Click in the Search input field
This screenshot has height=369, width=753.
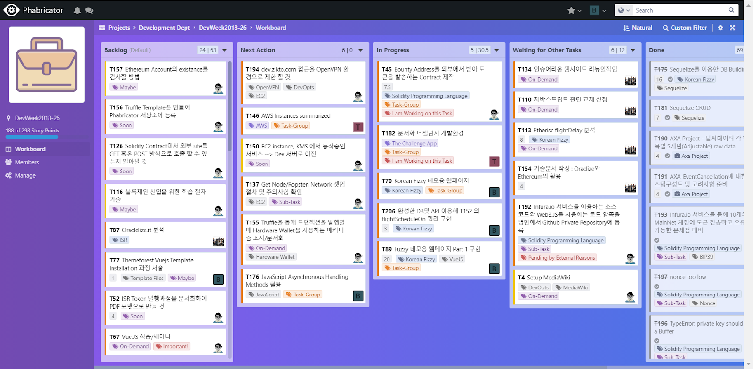tap(678, 10)
